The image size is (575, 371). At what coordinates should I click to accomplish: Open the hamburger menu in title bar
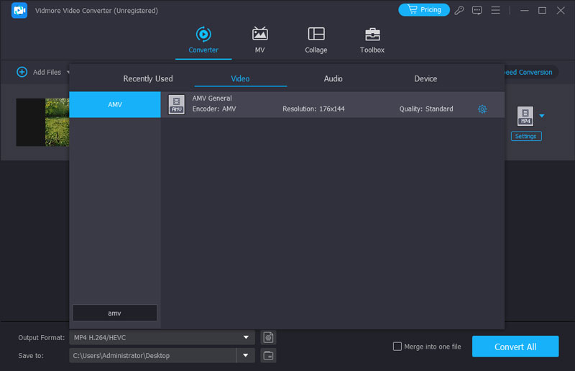(x=496, y=10)
